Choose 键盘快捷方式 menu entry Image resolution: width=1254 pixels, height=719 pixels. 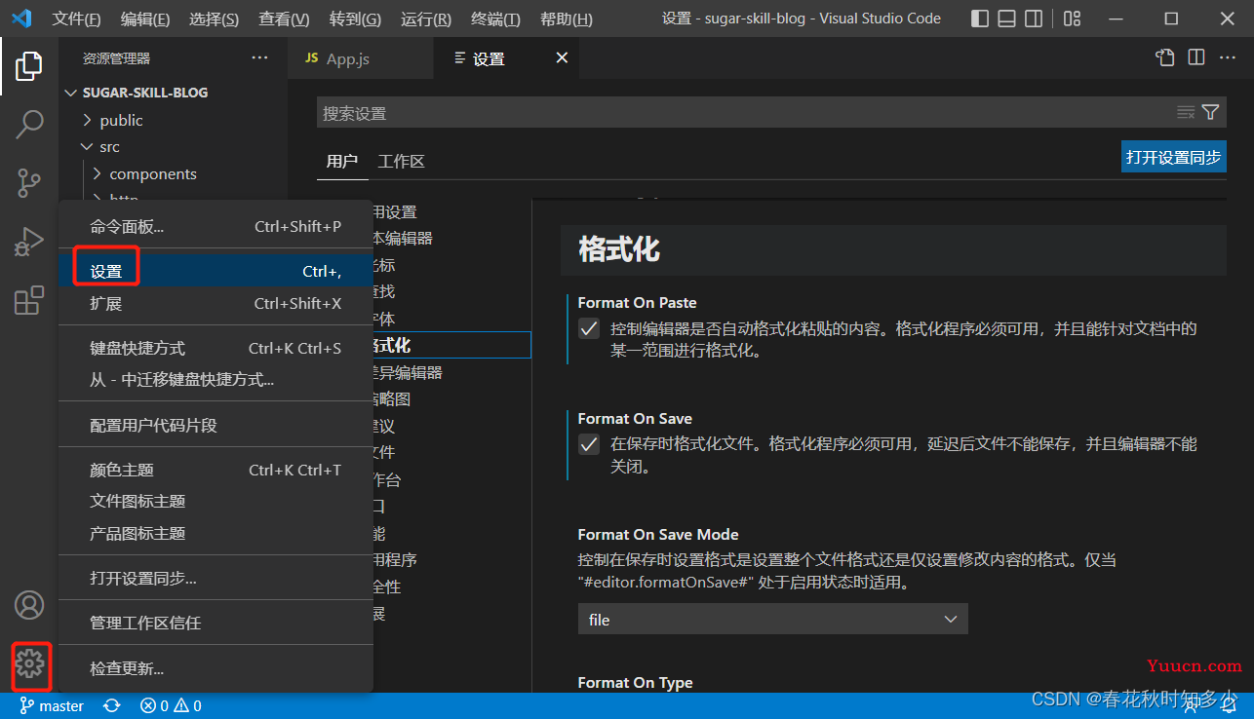click(216, 348)
